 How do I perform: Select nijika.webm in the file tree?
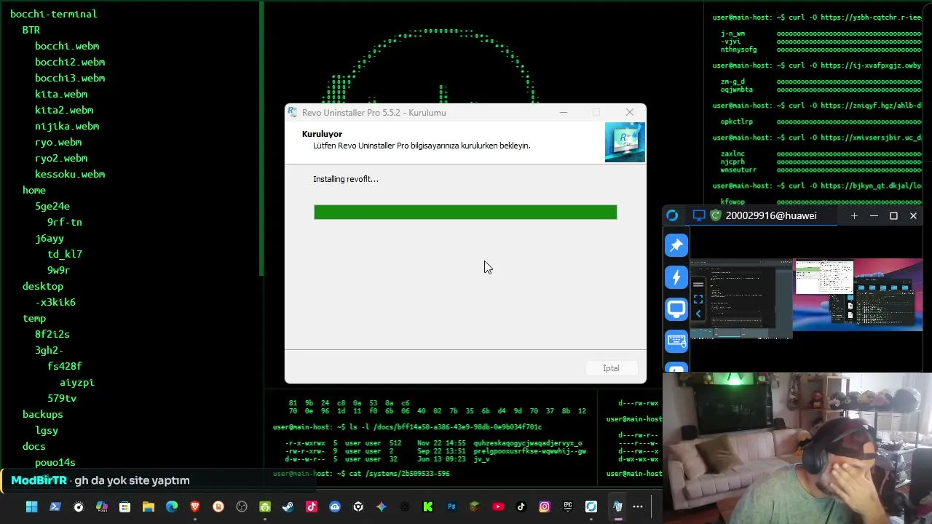[67, 126]
